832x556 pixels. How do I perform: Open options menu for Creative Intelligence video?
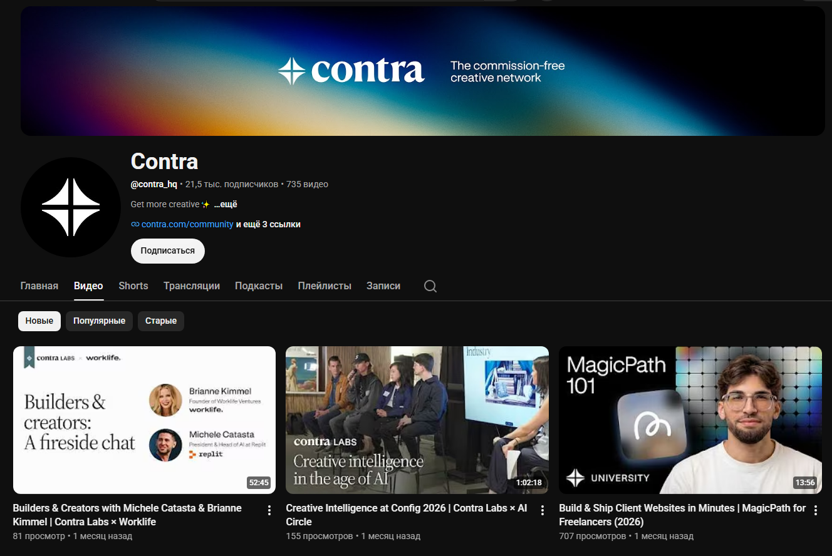click(x=543, y=510)
